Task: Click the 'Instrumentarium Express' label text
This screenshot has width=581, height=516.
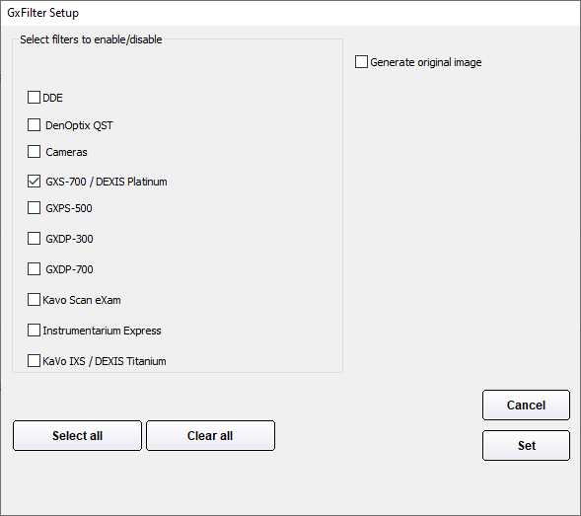Action: [102, 331]
